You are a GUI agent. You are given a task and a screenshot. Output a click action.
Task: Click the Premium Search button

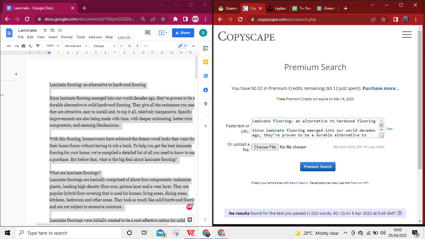[317, 166]
